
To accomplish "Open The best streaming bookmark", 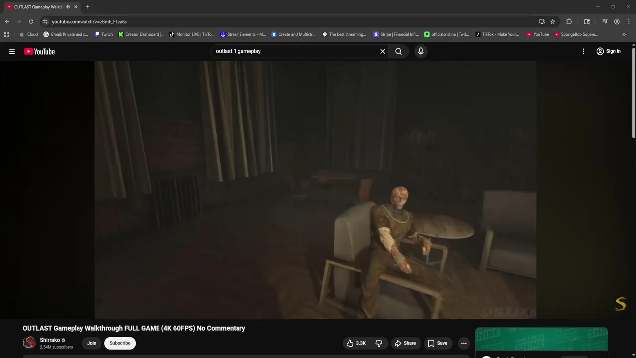I will (344, 34).
